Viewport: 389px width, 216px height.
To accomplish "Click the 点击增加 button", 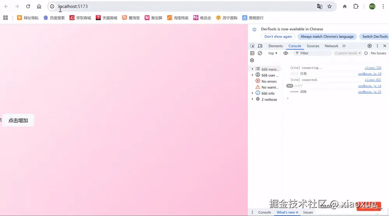I will point(18,120).
